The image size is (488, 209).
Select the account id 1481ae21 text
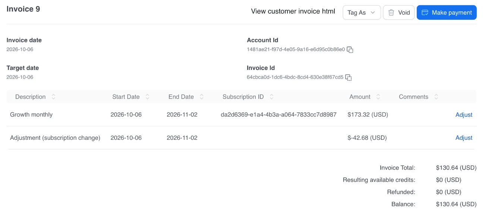(296, 49)
